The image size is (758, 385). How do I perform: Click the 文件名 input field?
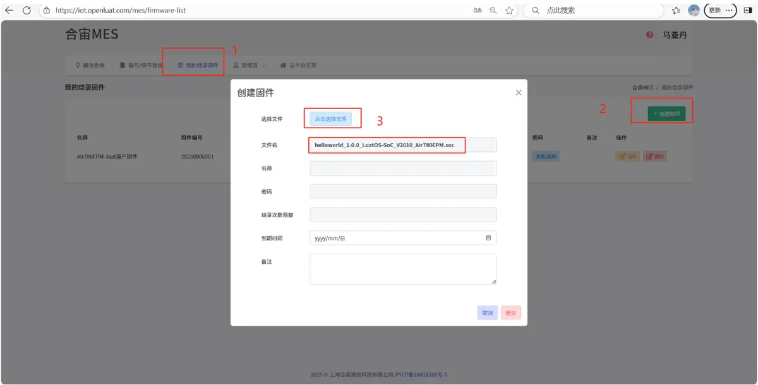coord(403,145)
